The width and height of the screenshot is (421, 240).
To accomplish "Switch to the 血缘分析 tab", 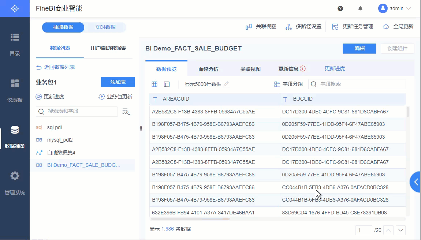I will [208, 69].
